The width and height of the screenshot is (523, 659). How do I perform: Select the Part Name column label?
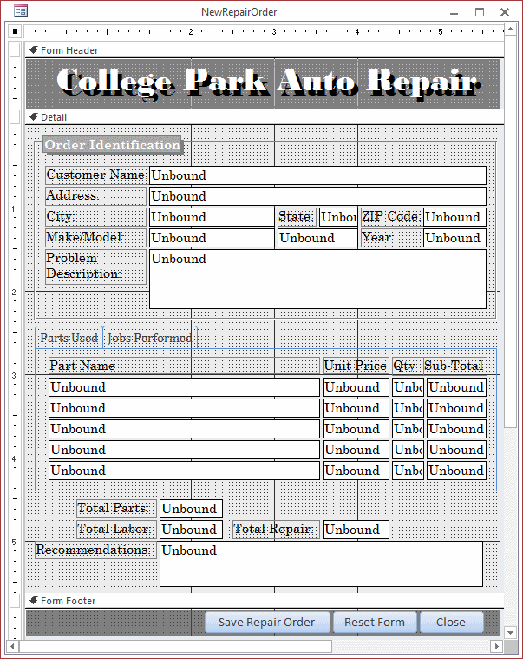coord(184,366)
